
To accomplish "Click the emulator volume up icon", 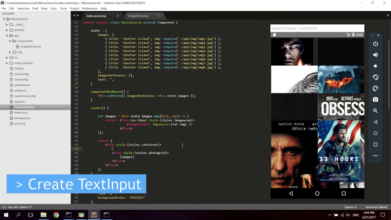I will click(x=375, y=55).
